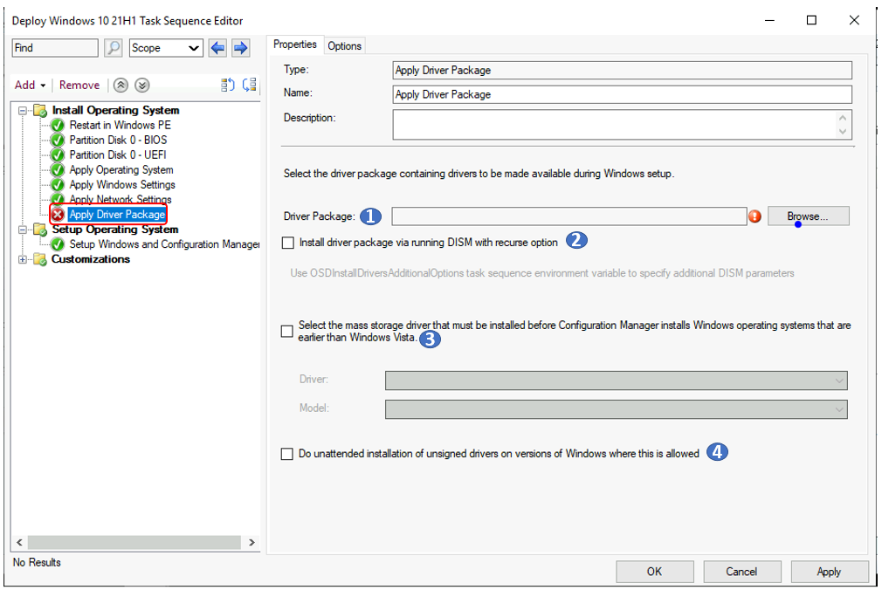This screenshot has width=882, height=590.
Task: Click Description box scroll up arrow
Action: (x=842, y=118)
